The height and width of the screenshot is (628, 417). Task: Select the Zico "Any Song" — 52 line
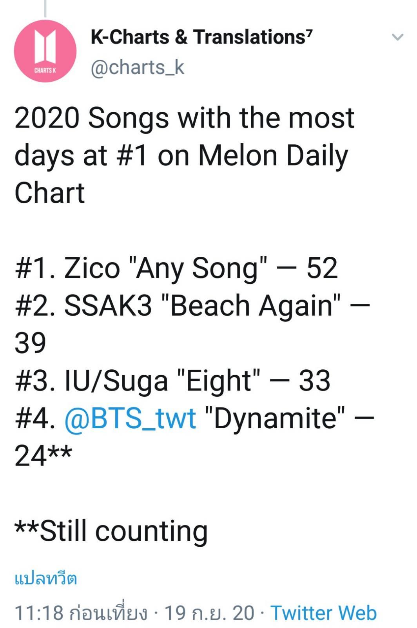[176, 268]
